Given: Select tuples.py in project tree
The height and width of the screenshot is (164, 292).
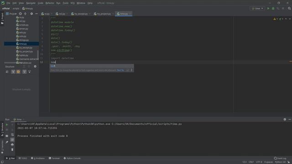Looking at the screenshot, I should coord(22,56).
